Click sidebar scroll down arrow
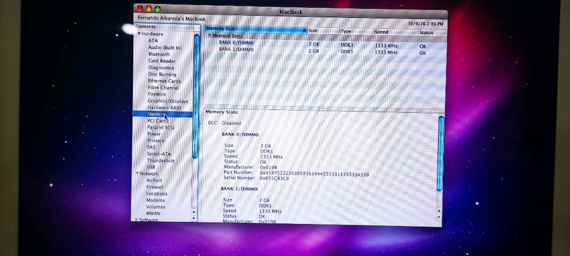The height and width of the screenshot is (256, 570). (x=193, y=218)
